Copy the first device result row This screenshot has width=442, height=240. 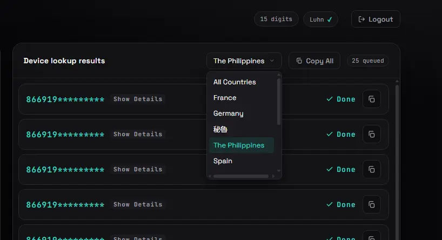[x=372, y=99]
